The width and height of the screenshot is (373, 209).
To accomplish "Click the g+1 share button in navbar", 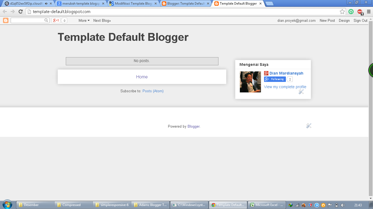I will click(x=55, y=20).
